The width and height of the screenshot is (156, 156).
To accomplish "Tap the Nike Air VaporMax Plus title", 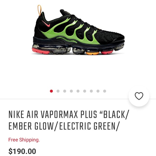I will (x=69, y=120).
